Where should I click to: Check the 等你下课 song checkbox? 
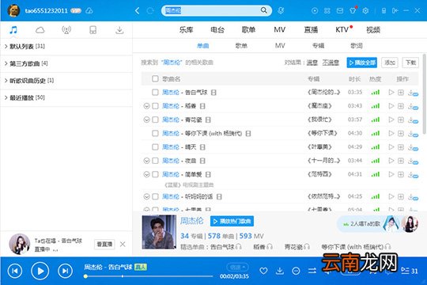155,133
